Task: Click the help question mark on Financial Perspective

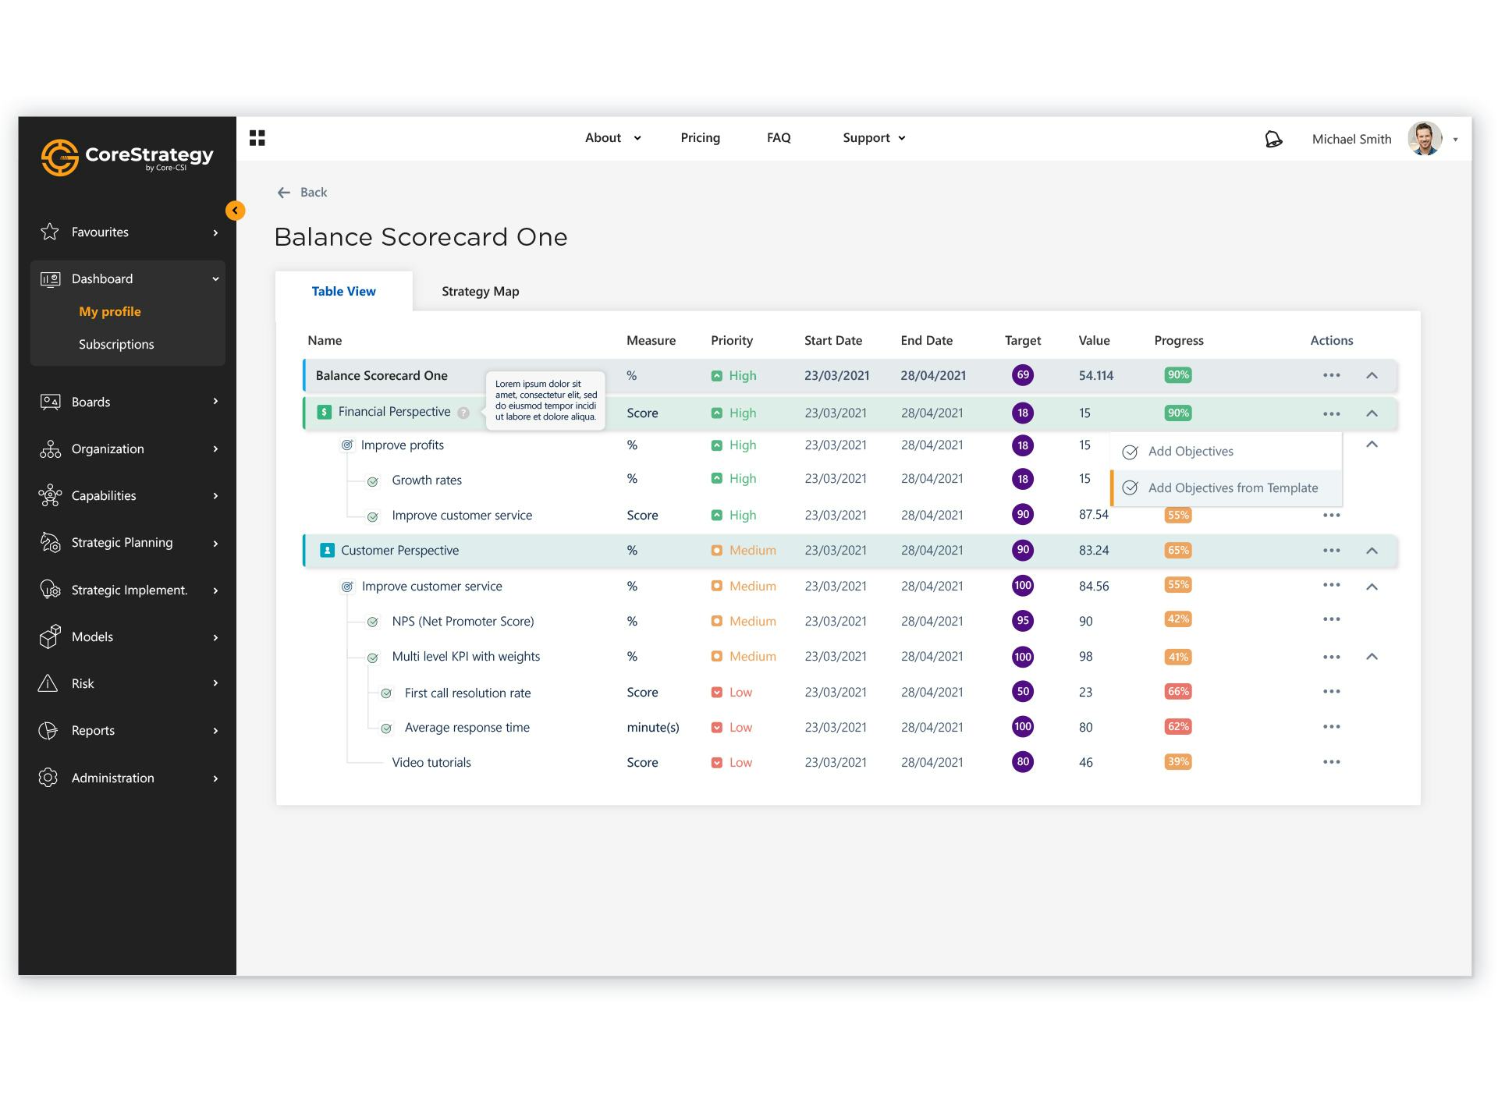Action: 463,413
